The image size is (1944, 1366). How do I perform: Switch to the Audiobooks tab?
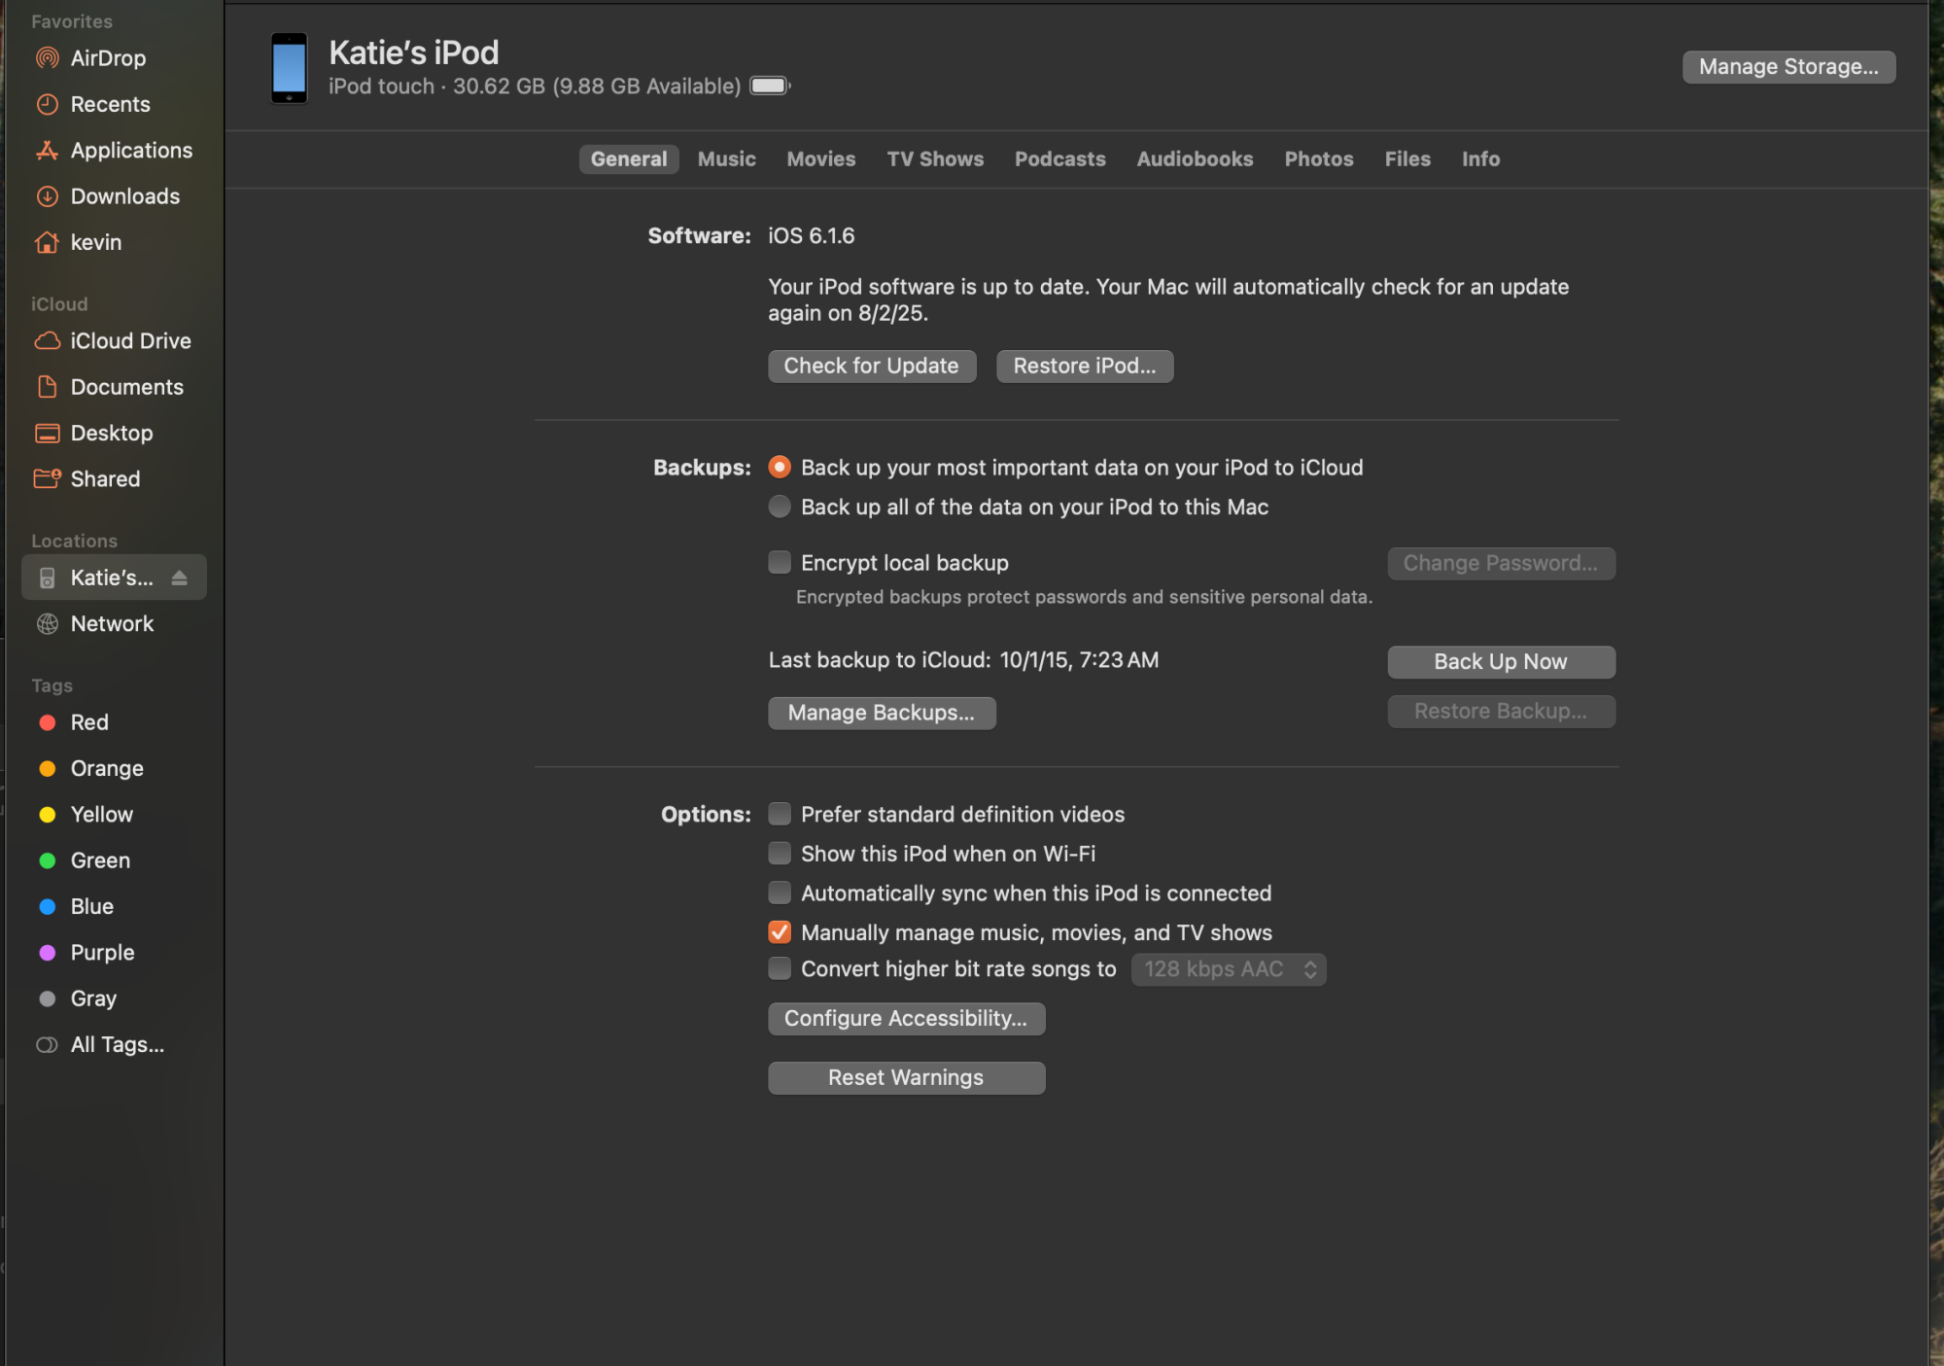coord(1195,158)
